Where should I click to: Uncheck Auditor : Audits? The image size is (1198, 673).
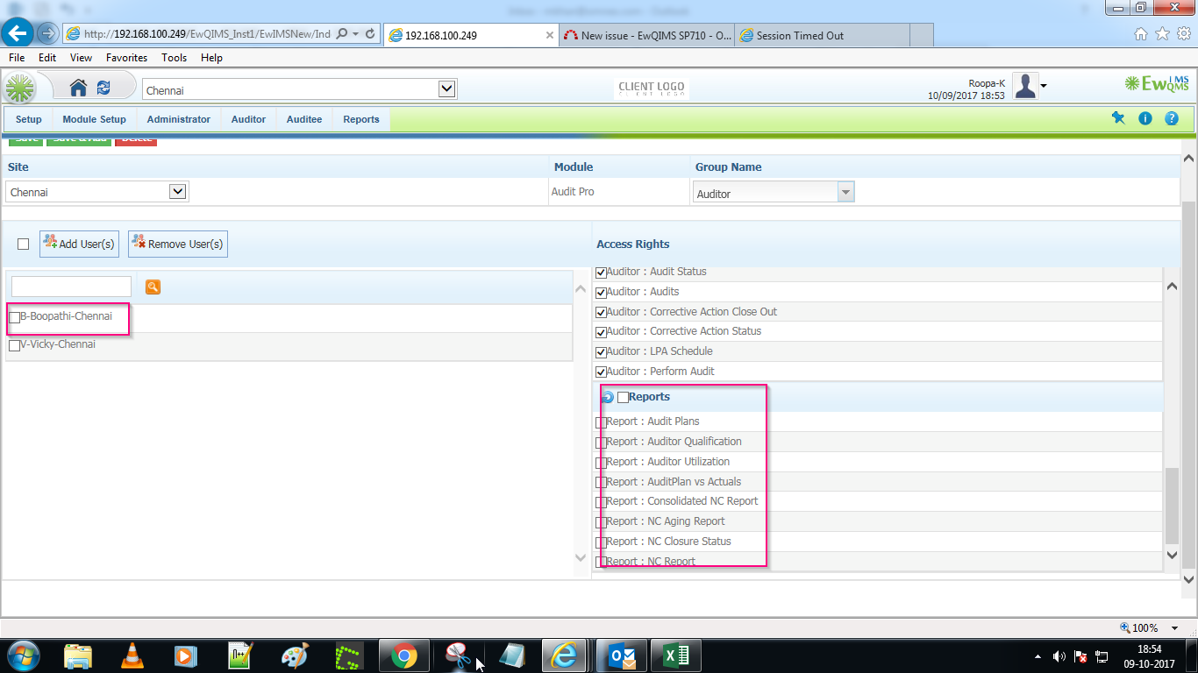click(601, 293)
